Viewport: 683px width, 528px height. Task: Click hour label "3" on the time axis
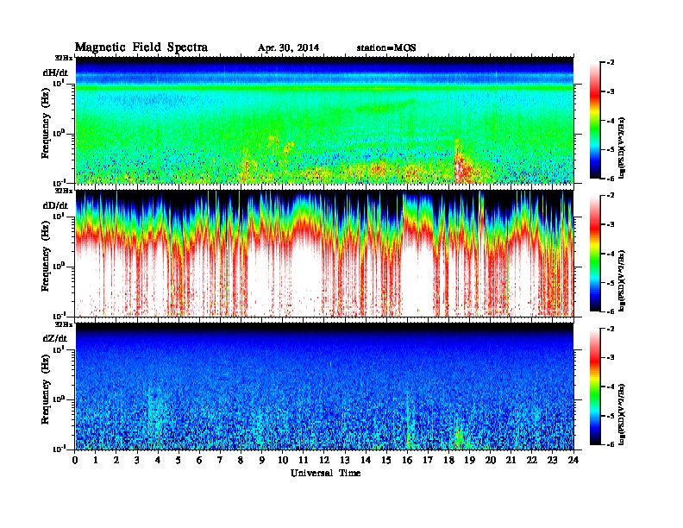tap(137, 460)
